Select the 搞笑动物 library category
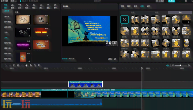The image size is (193, 110). tap(8, 53)
